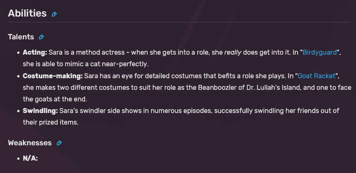Select the Talents subheading
356x173 pixels.
click(21, 37)
